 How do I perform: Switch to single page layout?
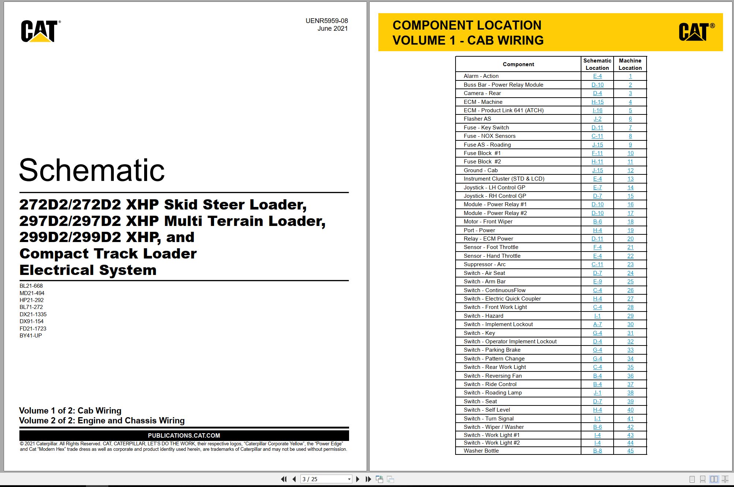[692, 479]
